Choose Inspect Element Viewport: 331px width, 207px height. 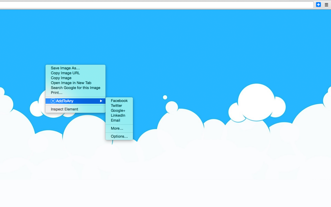click(64, 109)
